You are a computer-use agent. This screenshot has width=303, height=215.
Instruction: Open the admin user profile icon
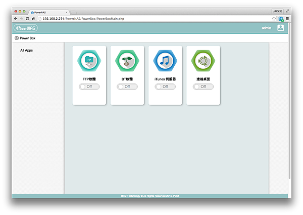[280, 28]
